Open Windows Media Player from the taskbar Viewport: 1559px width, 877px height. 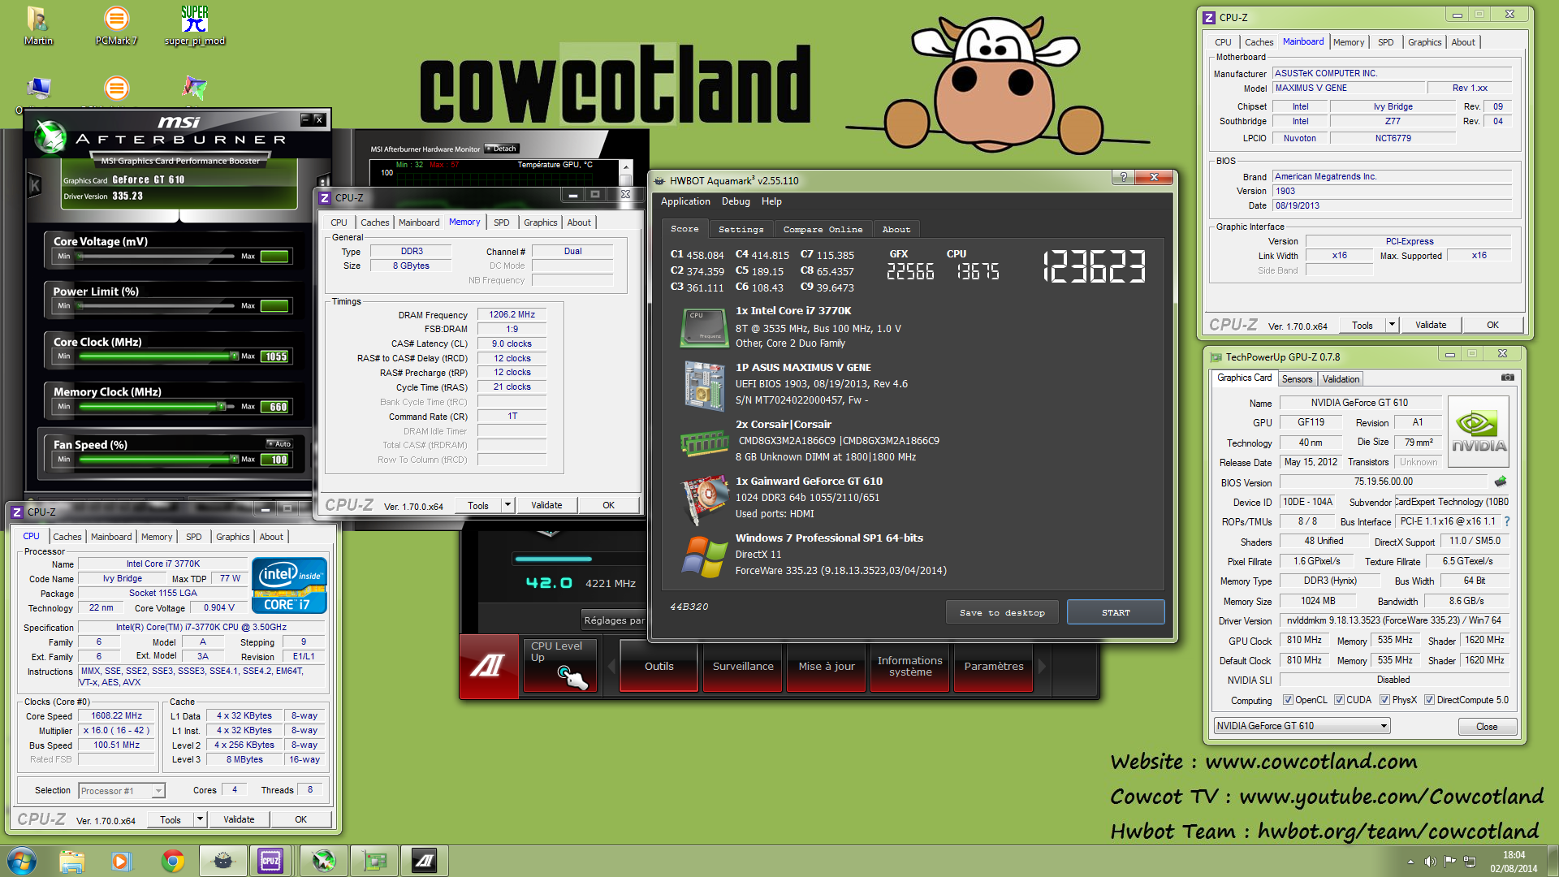click(121, 861)
